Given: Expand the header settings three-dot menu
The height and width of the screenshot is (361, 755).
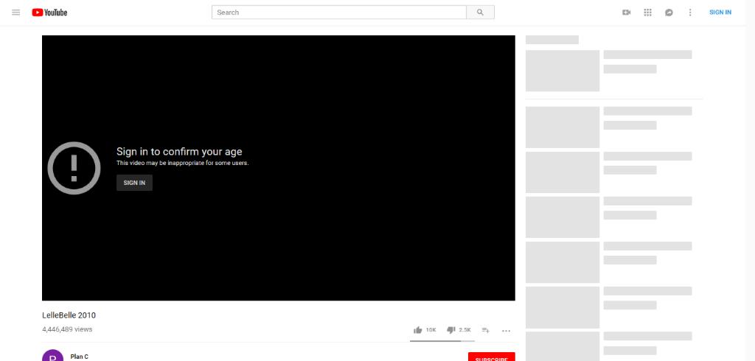Looking at the screenshot, I should (x=690, y=13).
